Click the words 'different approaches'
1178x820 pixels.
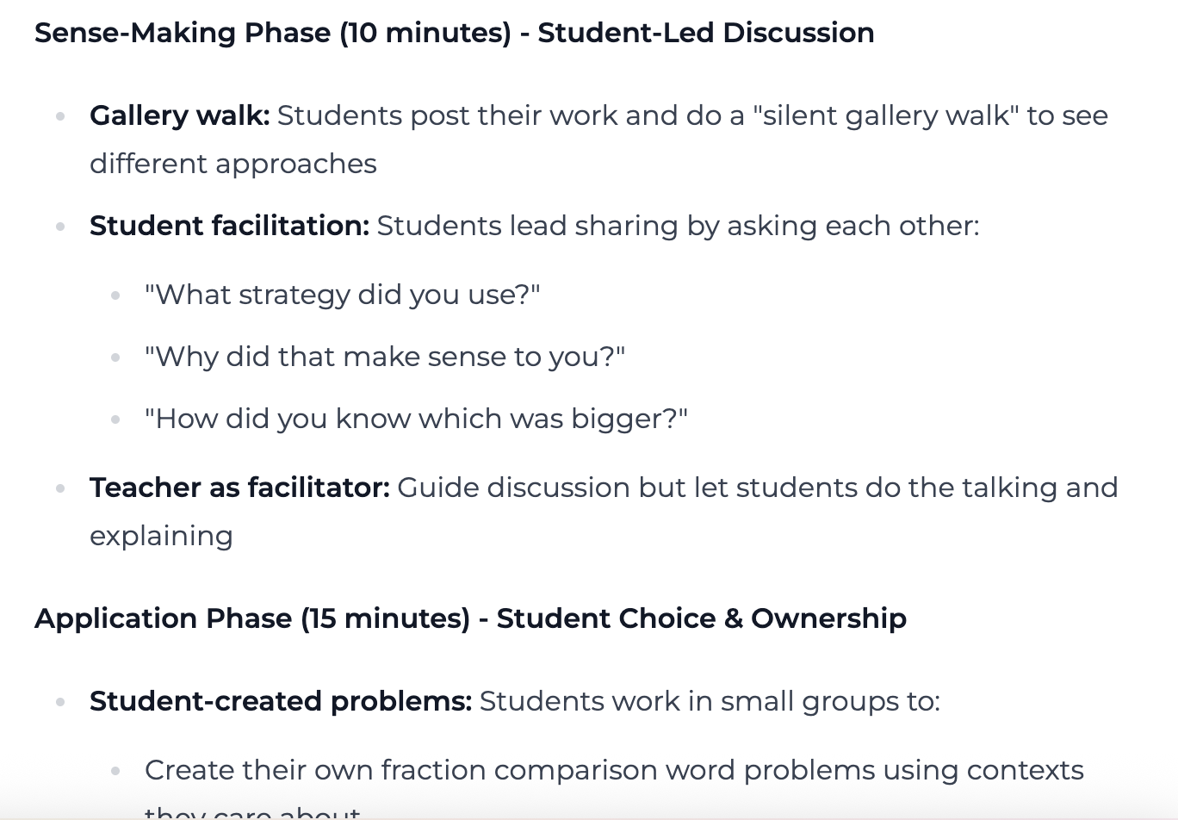(233, 164)
